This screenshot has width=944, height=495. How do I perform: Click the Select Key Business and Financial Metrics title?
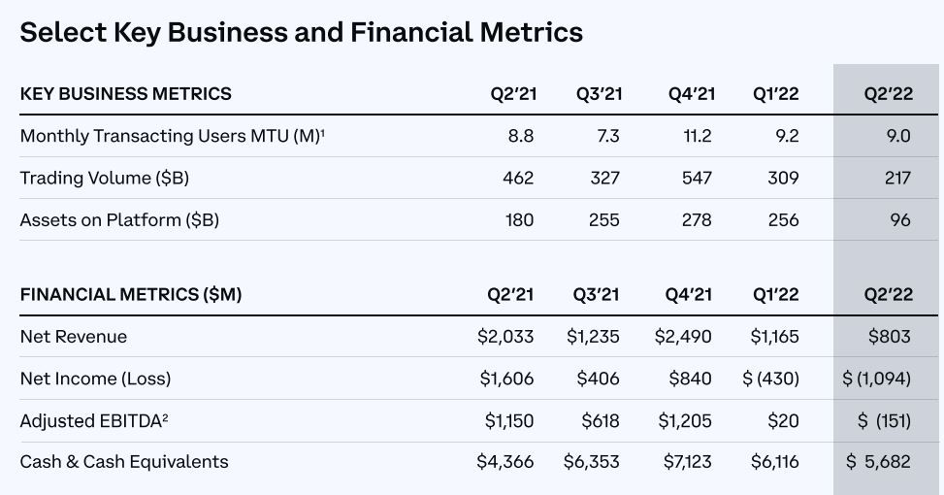(301, 33)
